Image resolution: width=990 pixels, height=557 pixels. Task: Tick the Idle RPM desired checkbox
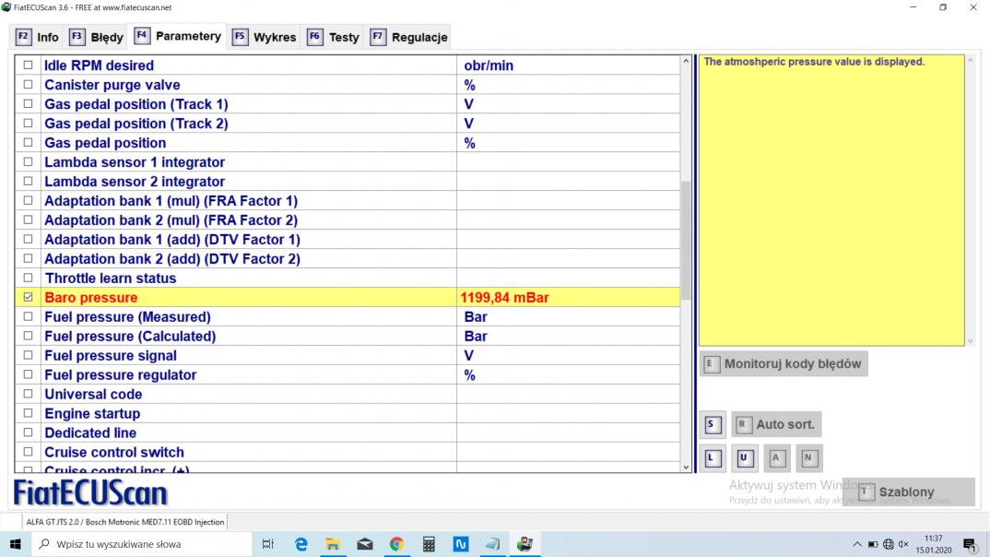(28, 65)
